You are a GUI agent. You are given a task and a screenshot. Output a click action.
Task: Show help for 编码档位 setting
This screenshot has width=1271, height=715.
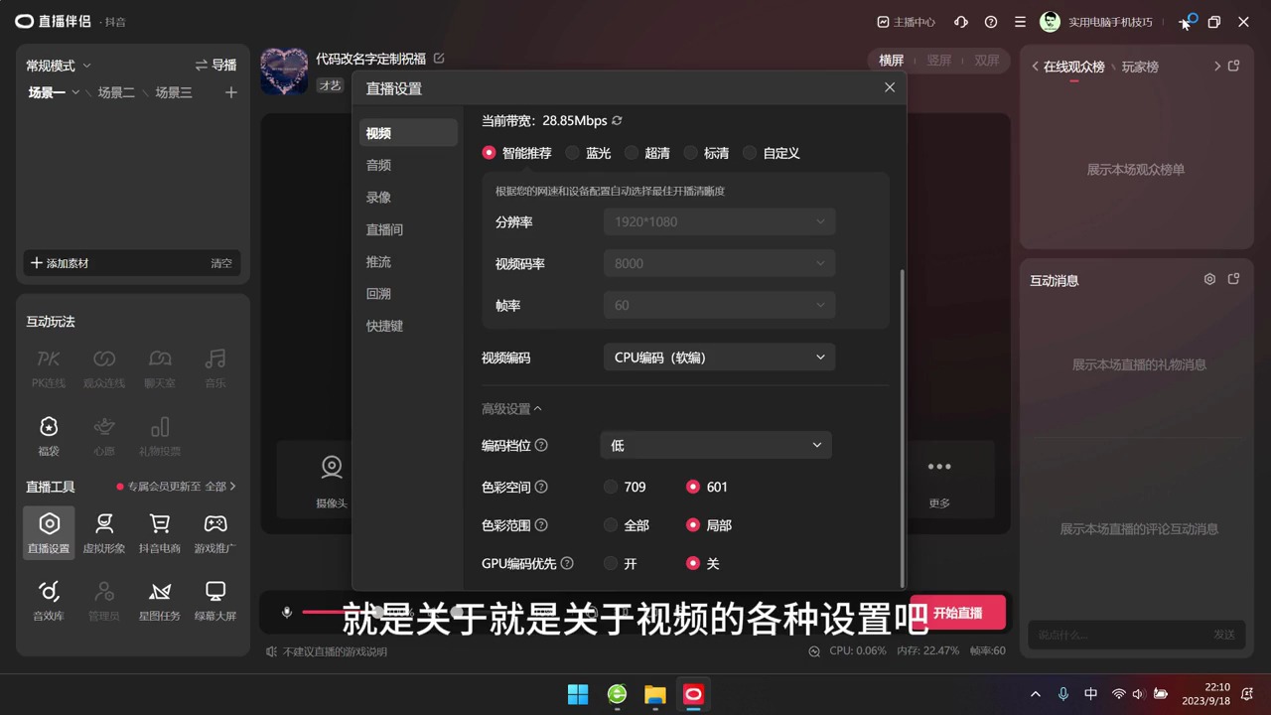541,446
